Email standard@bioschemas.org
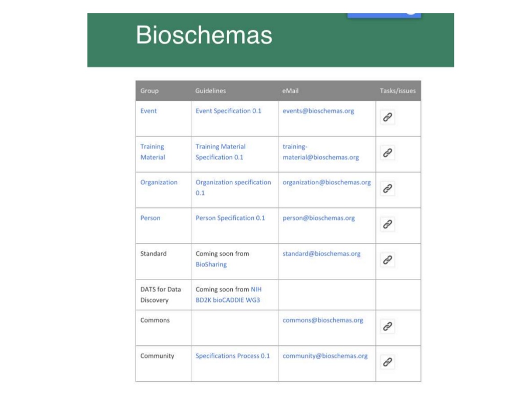The width and height of the screenshot is (524, 393). pos(321,254)
